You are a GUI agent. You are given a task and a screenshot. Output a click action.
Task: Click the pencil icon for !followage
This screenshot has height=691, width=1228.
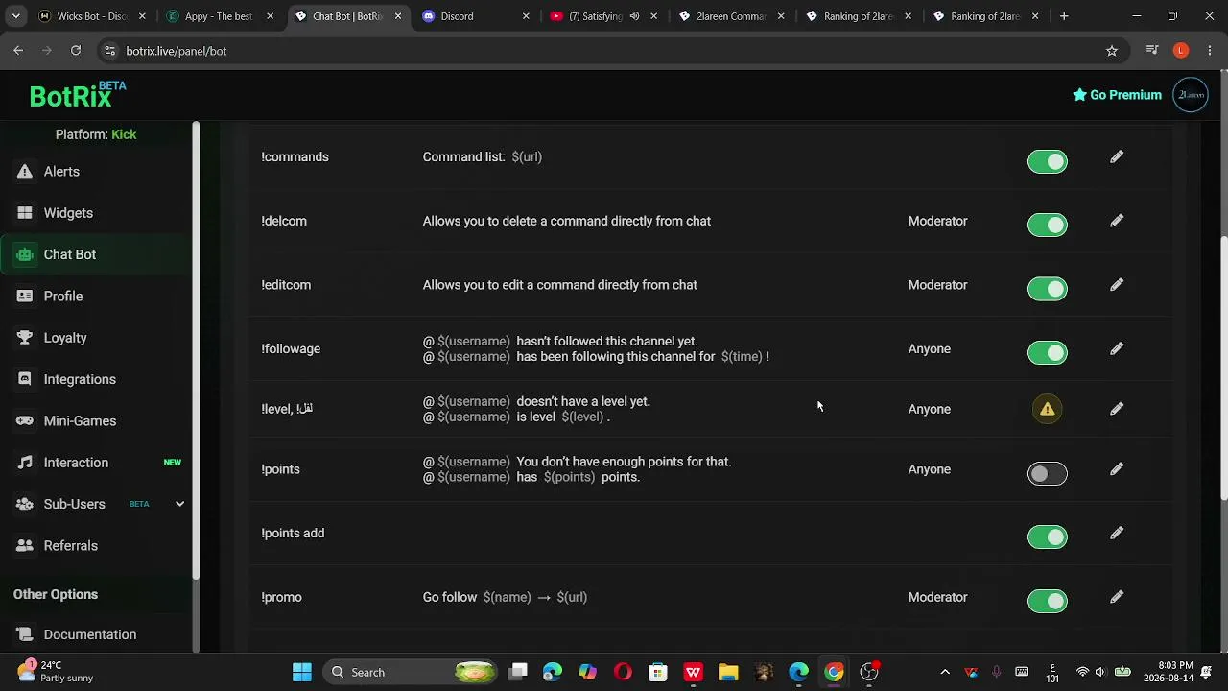1117,348
